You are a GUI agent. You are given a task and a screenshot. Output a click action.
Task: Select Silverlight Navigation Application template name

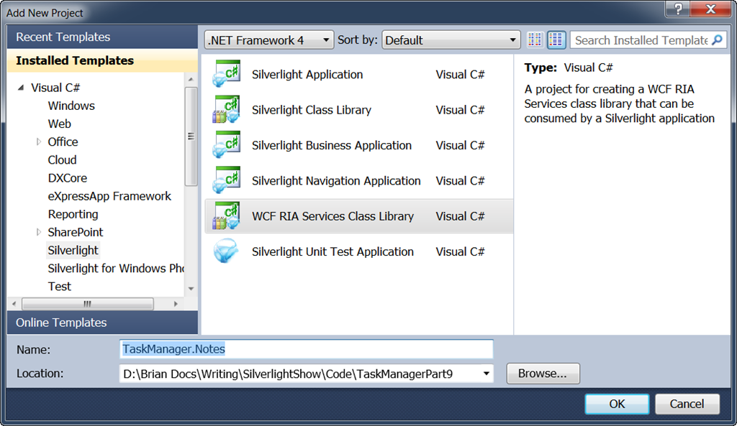tap(336, 180)
